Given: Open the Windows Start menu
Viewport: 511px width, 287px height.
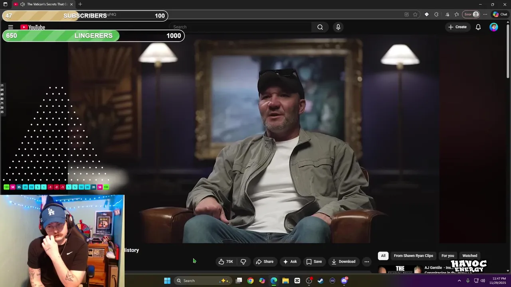Looking at the screenshot, I should click(167, 281).
